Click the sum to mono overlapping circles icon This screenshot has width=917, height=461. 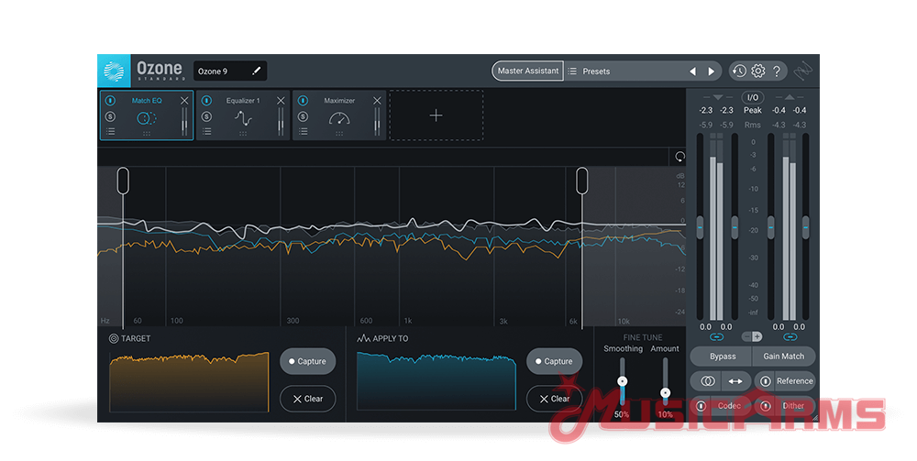click(707, 380)
